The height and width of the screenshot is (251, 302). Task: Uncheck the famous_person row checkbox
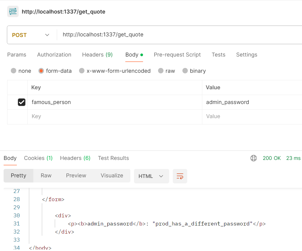pos(22,102)
